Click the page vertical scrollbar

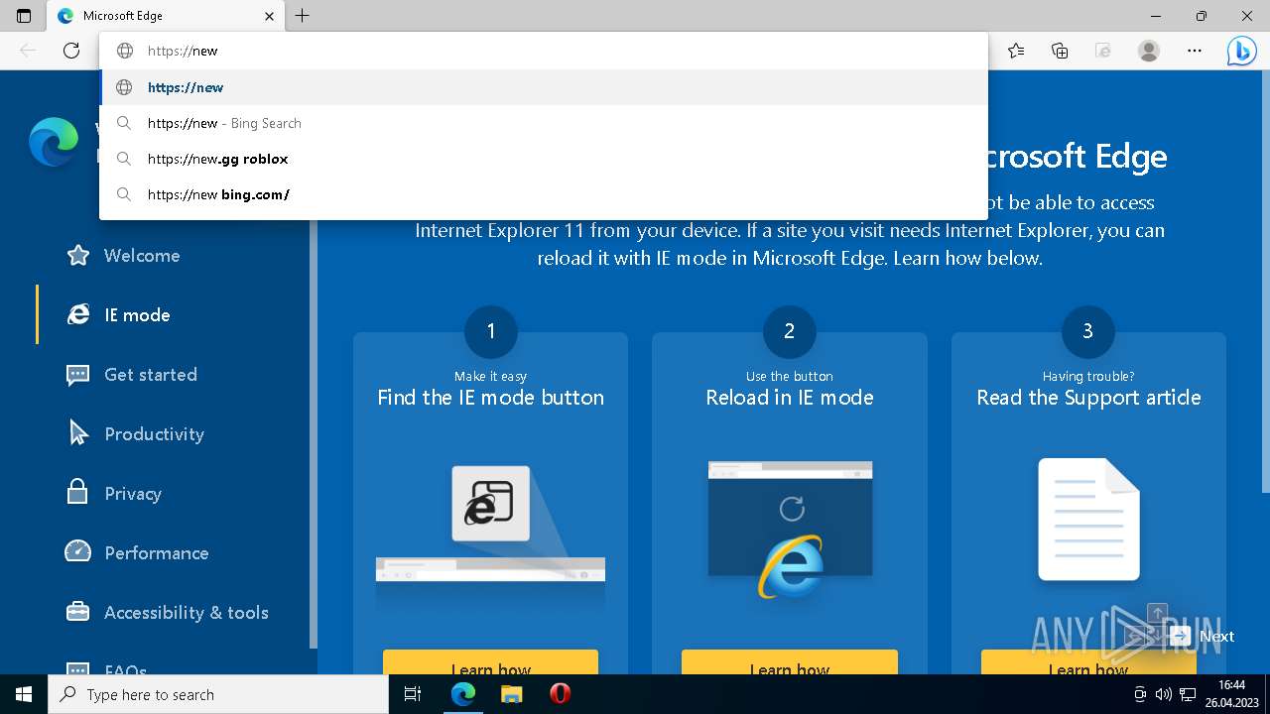tap(1265, 283)
